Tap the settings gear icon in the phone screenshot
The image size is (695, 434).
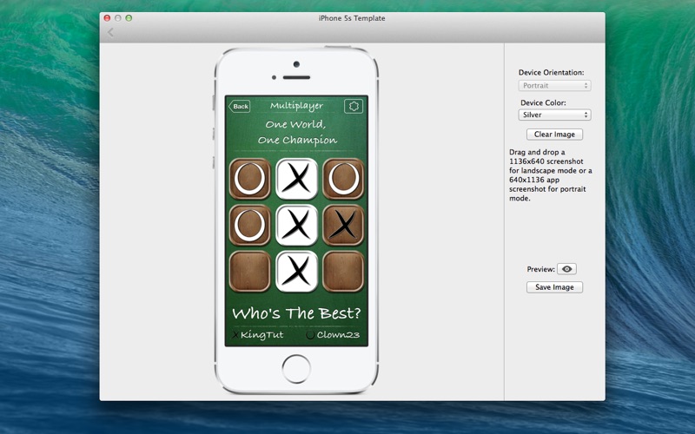coord(354,106)
